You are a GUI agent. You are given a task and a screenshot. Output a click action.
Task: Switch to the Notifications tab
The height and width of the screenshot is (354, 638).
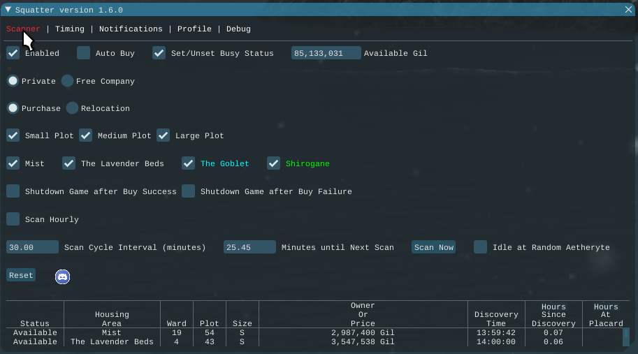point(131,29)
